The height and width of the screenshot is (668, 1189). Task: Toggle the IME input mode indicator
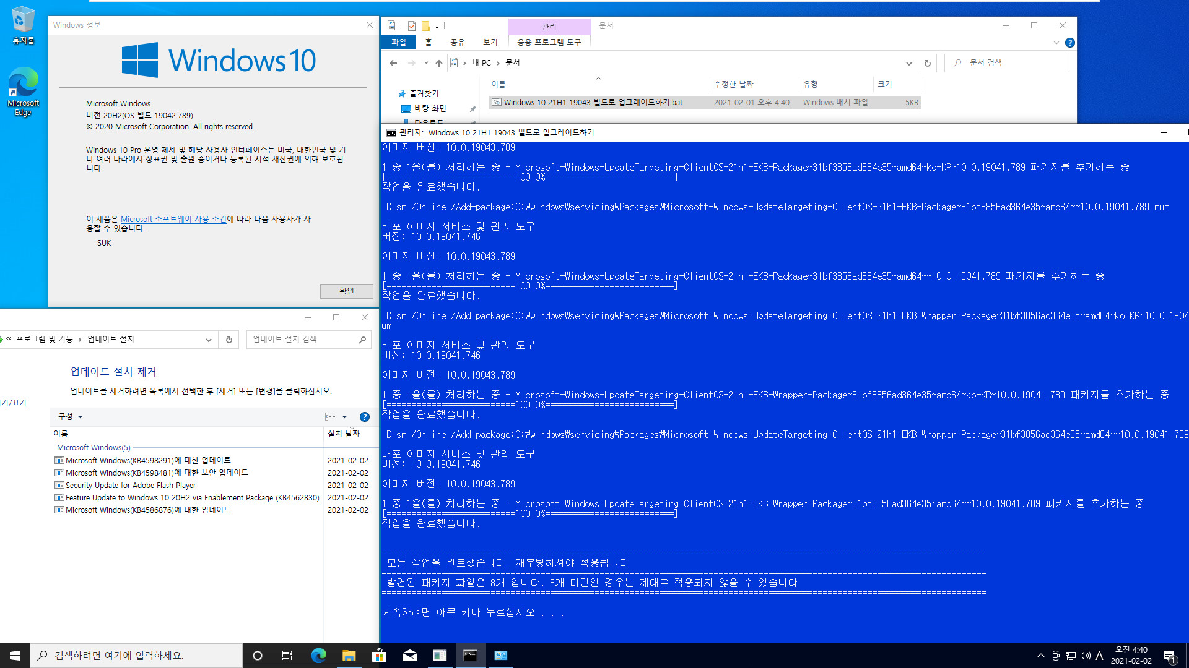[x=1099, y=656]
